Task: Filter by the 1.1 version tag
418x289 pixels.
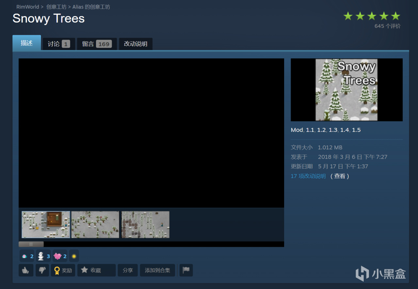Action: point(310,130)
